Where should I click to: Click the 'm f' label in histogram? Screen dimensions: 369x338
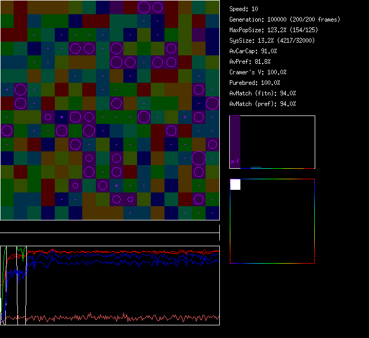(235, 161)
